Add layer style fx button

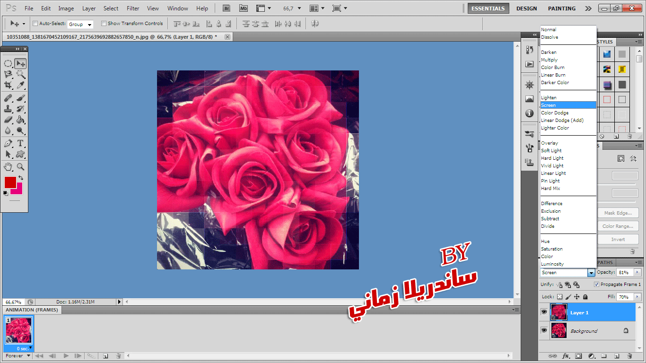[x=566, y=356]
